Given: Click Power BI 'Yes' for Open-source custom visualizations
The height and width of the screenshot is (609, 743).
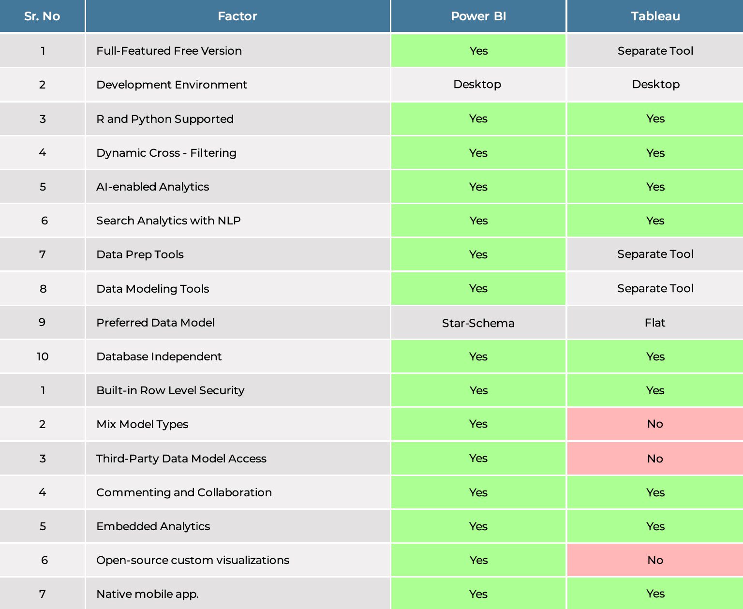Looking at the screenshot, I should (478, 560).
